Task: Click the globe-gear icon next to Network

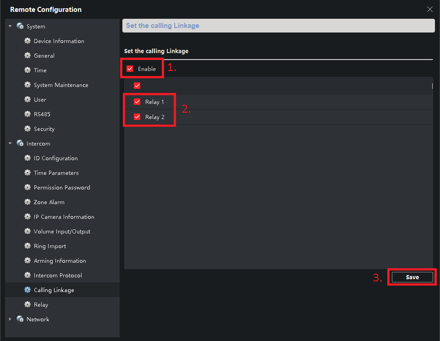Action: 20,319
